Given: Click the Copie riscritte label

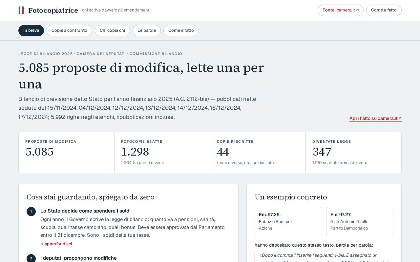Looking at the screenshot, I should [x=235, y=141].
